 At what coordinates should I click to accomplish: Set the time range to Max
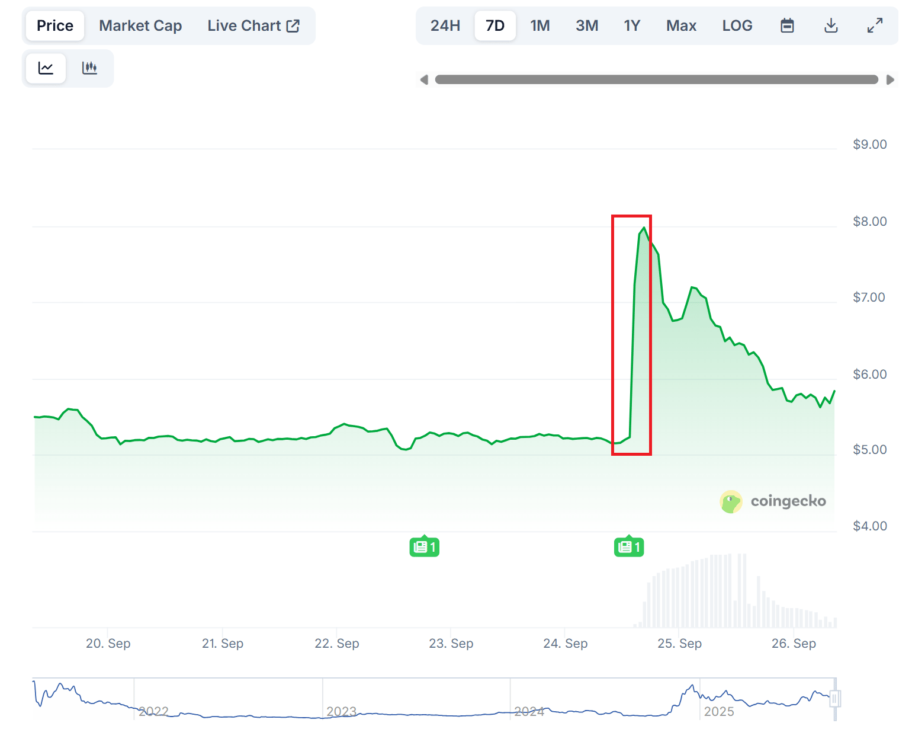[681, 25]
